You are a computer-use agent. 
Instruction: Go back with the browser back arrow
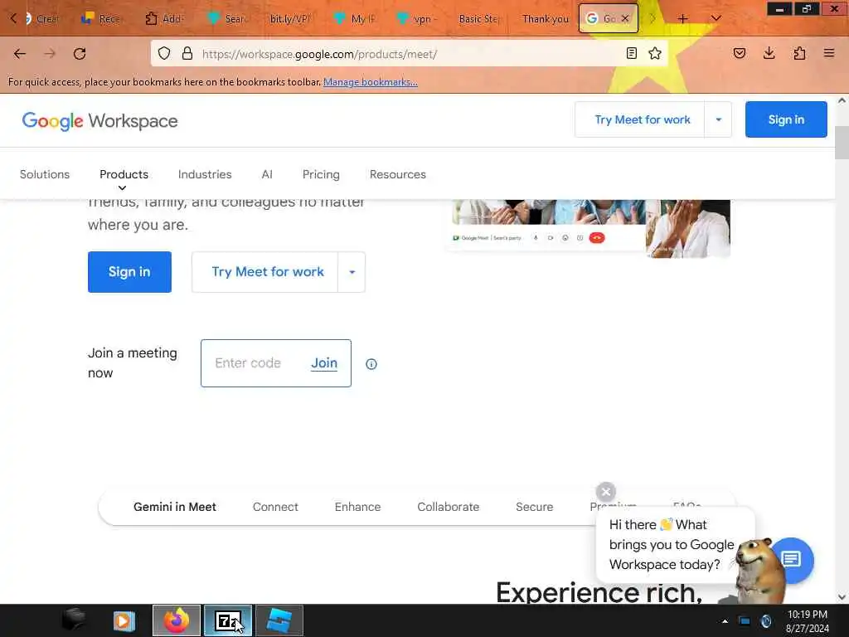click(20, 54)
